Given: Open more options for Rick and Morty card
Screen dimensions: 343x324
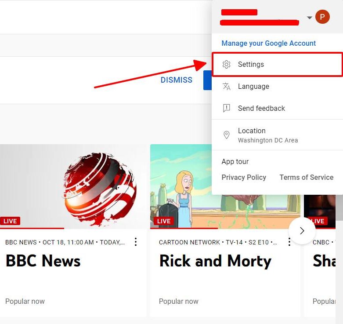Looking at the screenshot, I should pos(289,242).
